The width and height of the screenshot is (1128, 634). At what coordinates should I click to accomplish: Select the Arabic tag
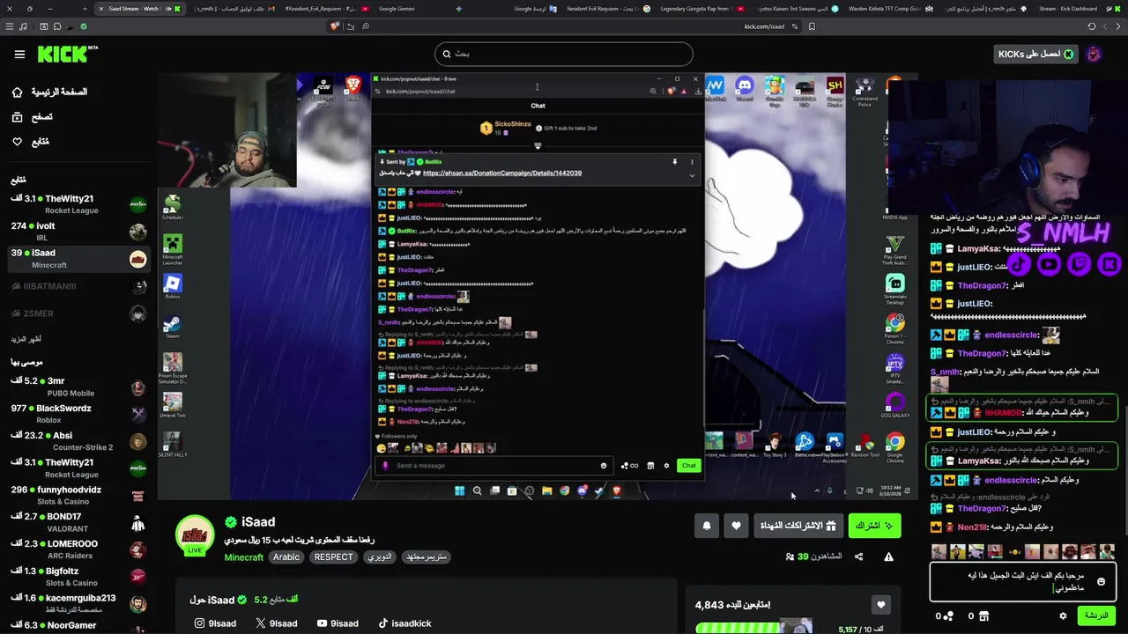[286, 557]
